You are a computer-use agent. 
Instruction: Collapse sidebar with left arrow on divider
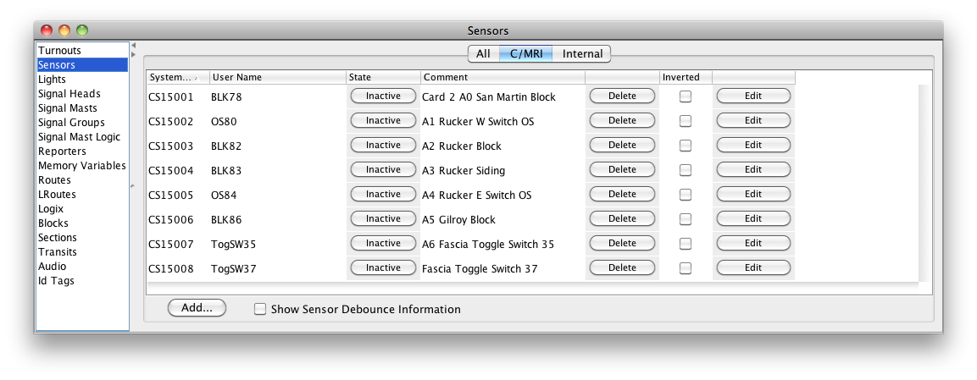(x=133, y=45)
